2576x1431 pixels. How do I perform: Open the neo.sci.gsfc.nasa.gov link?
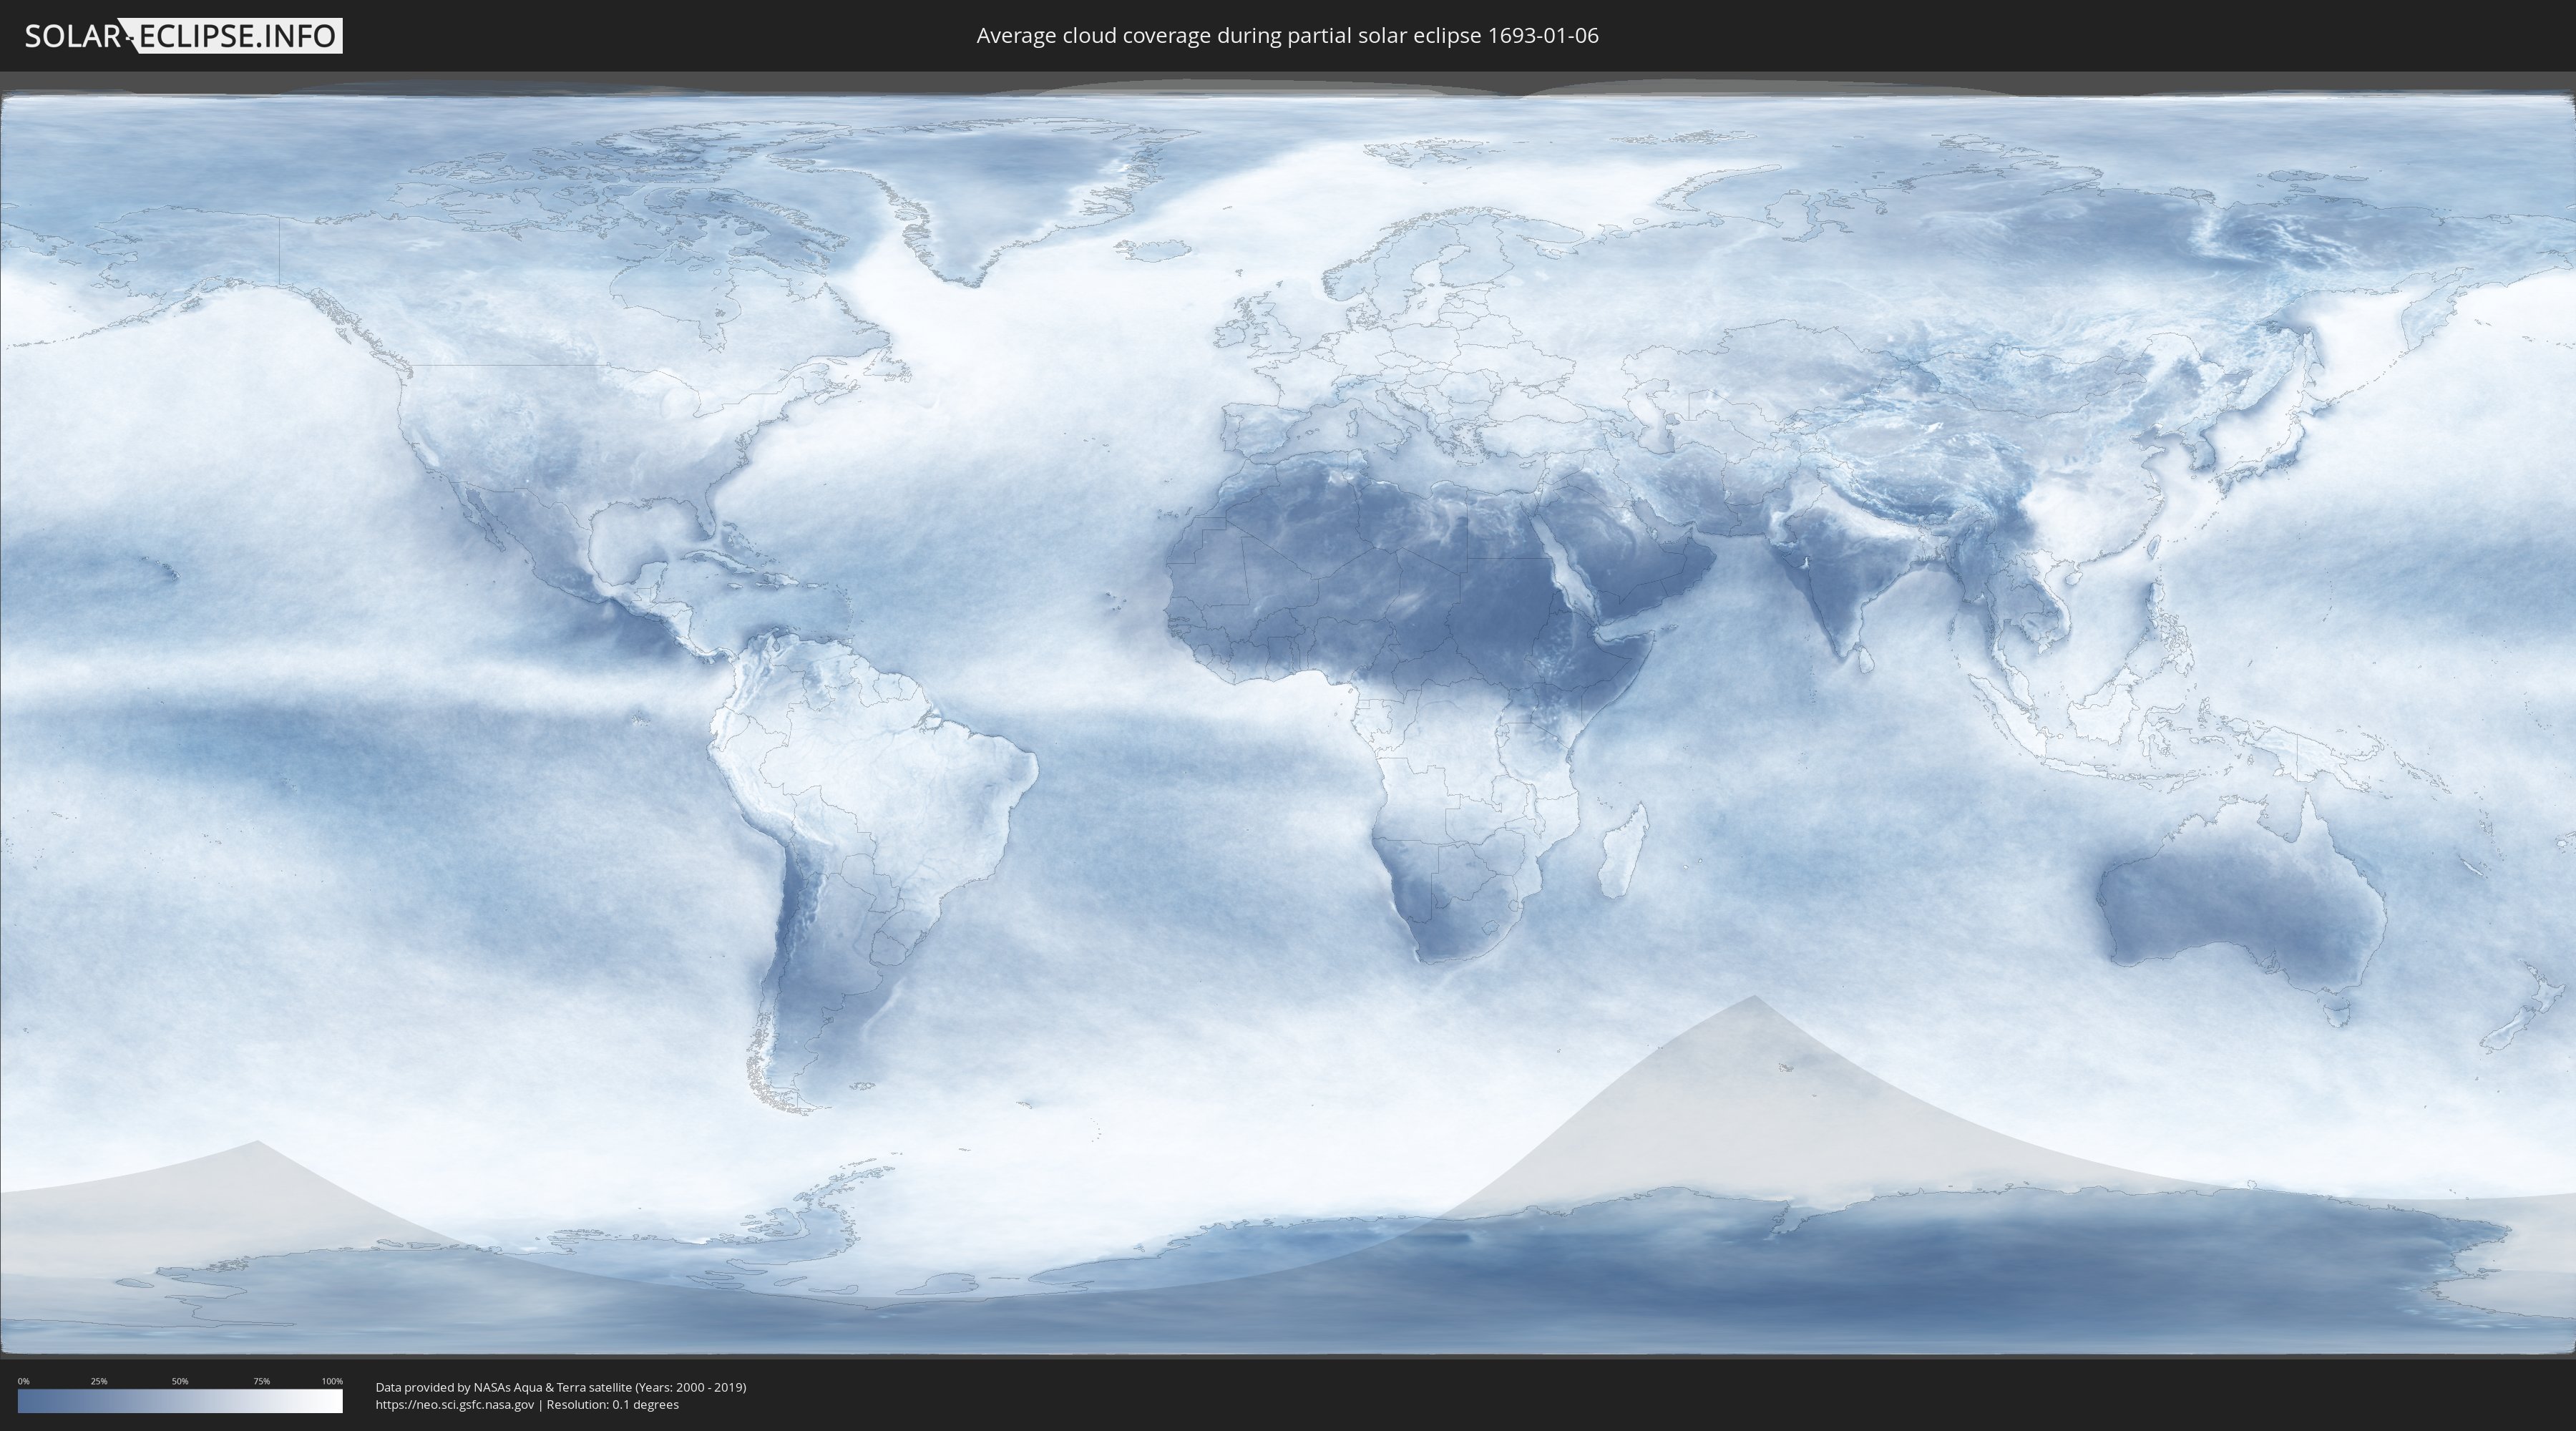455,1404
